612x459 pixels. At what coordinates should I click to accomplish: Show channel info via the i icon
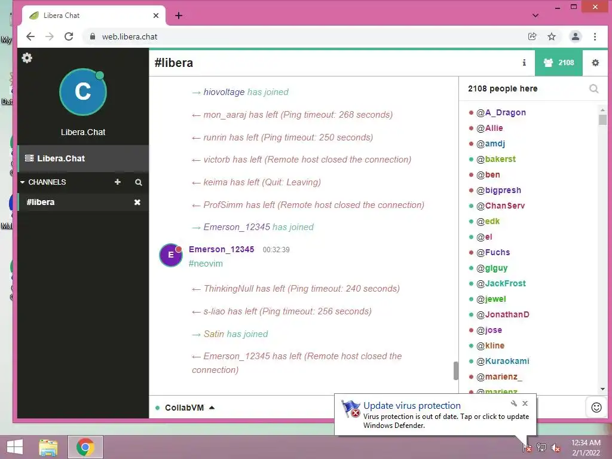pos(524,62)
